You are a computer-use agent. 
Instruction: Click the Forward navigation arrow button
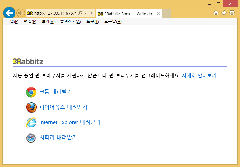tap(21, 13)
